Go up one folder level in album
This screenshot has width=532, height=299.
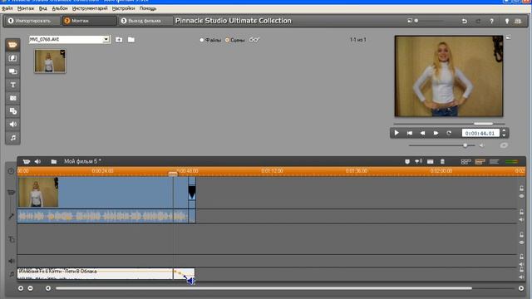119,40
